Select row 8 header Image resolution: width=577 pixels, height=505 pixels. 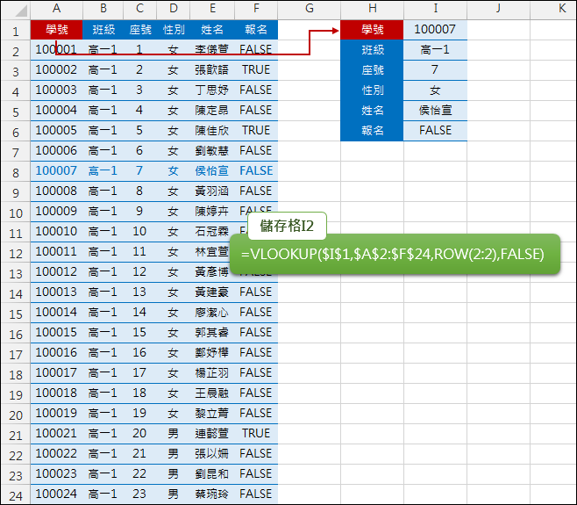pos(16,171)
